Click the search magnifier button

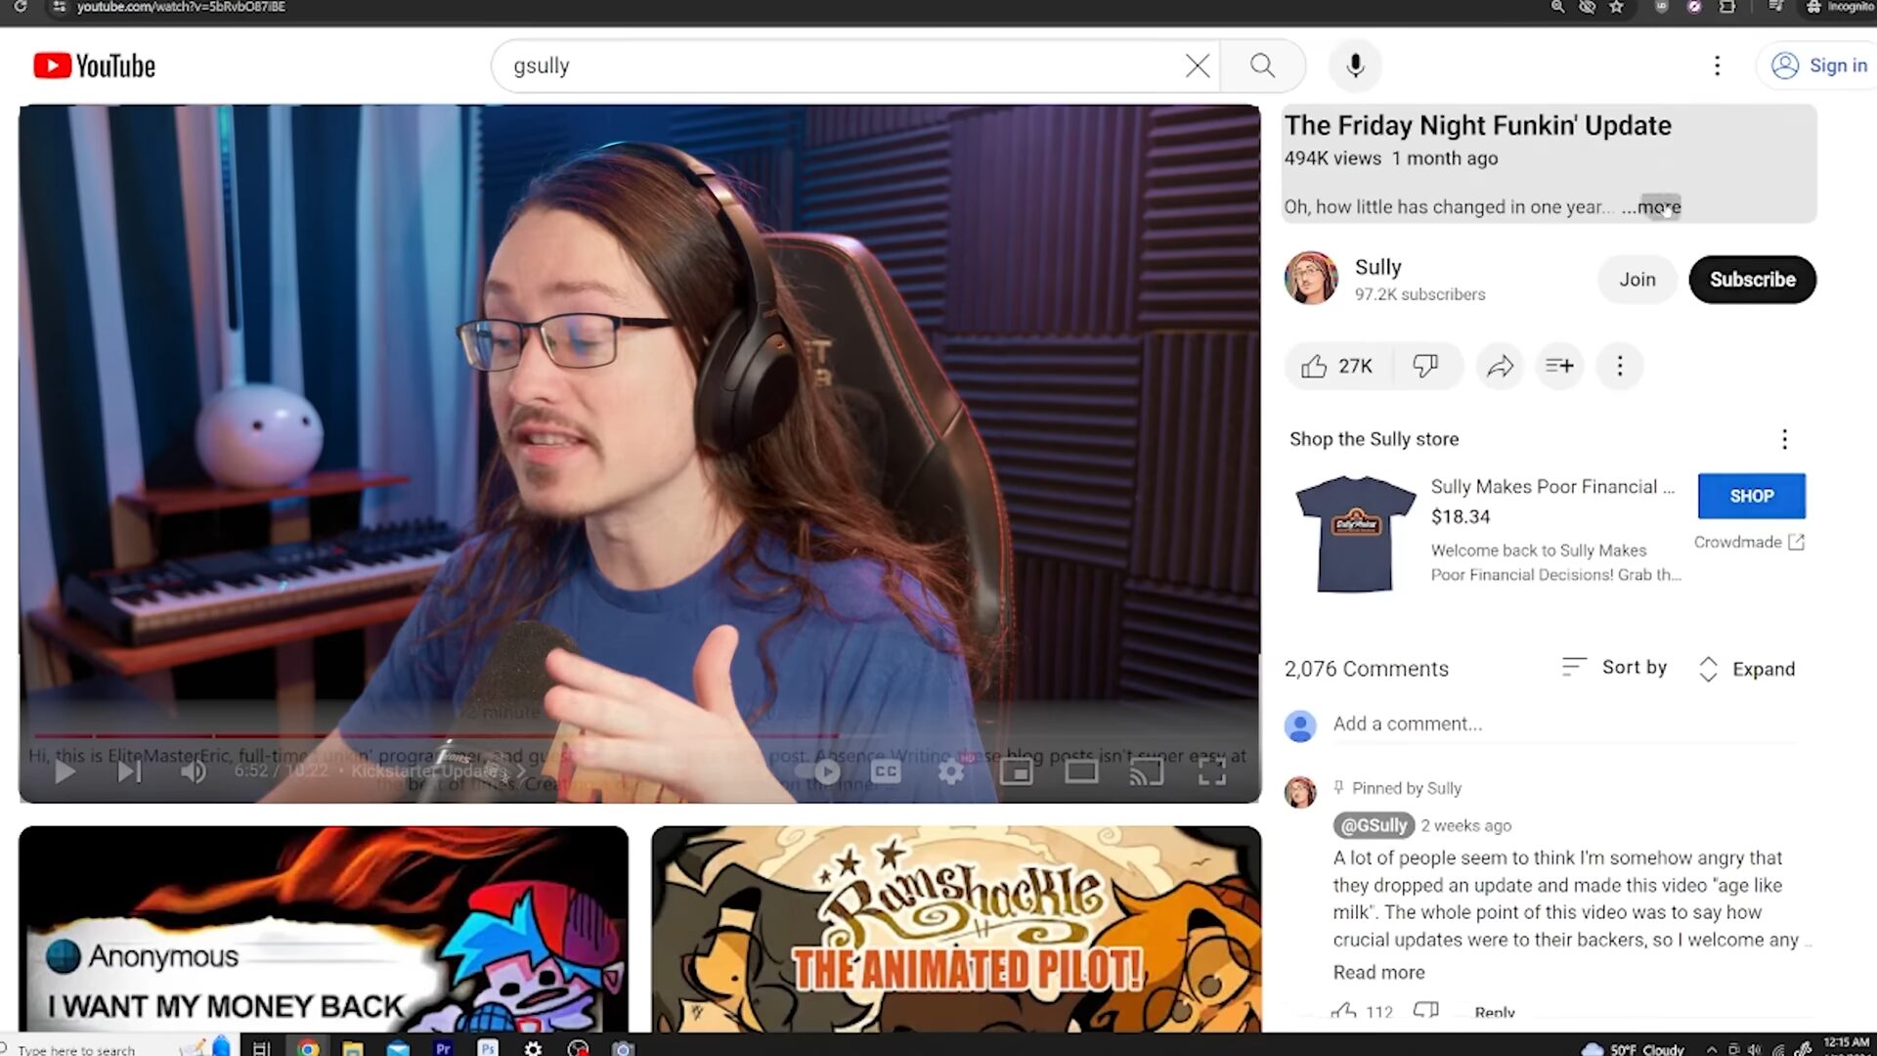[x=1262, y=66]
